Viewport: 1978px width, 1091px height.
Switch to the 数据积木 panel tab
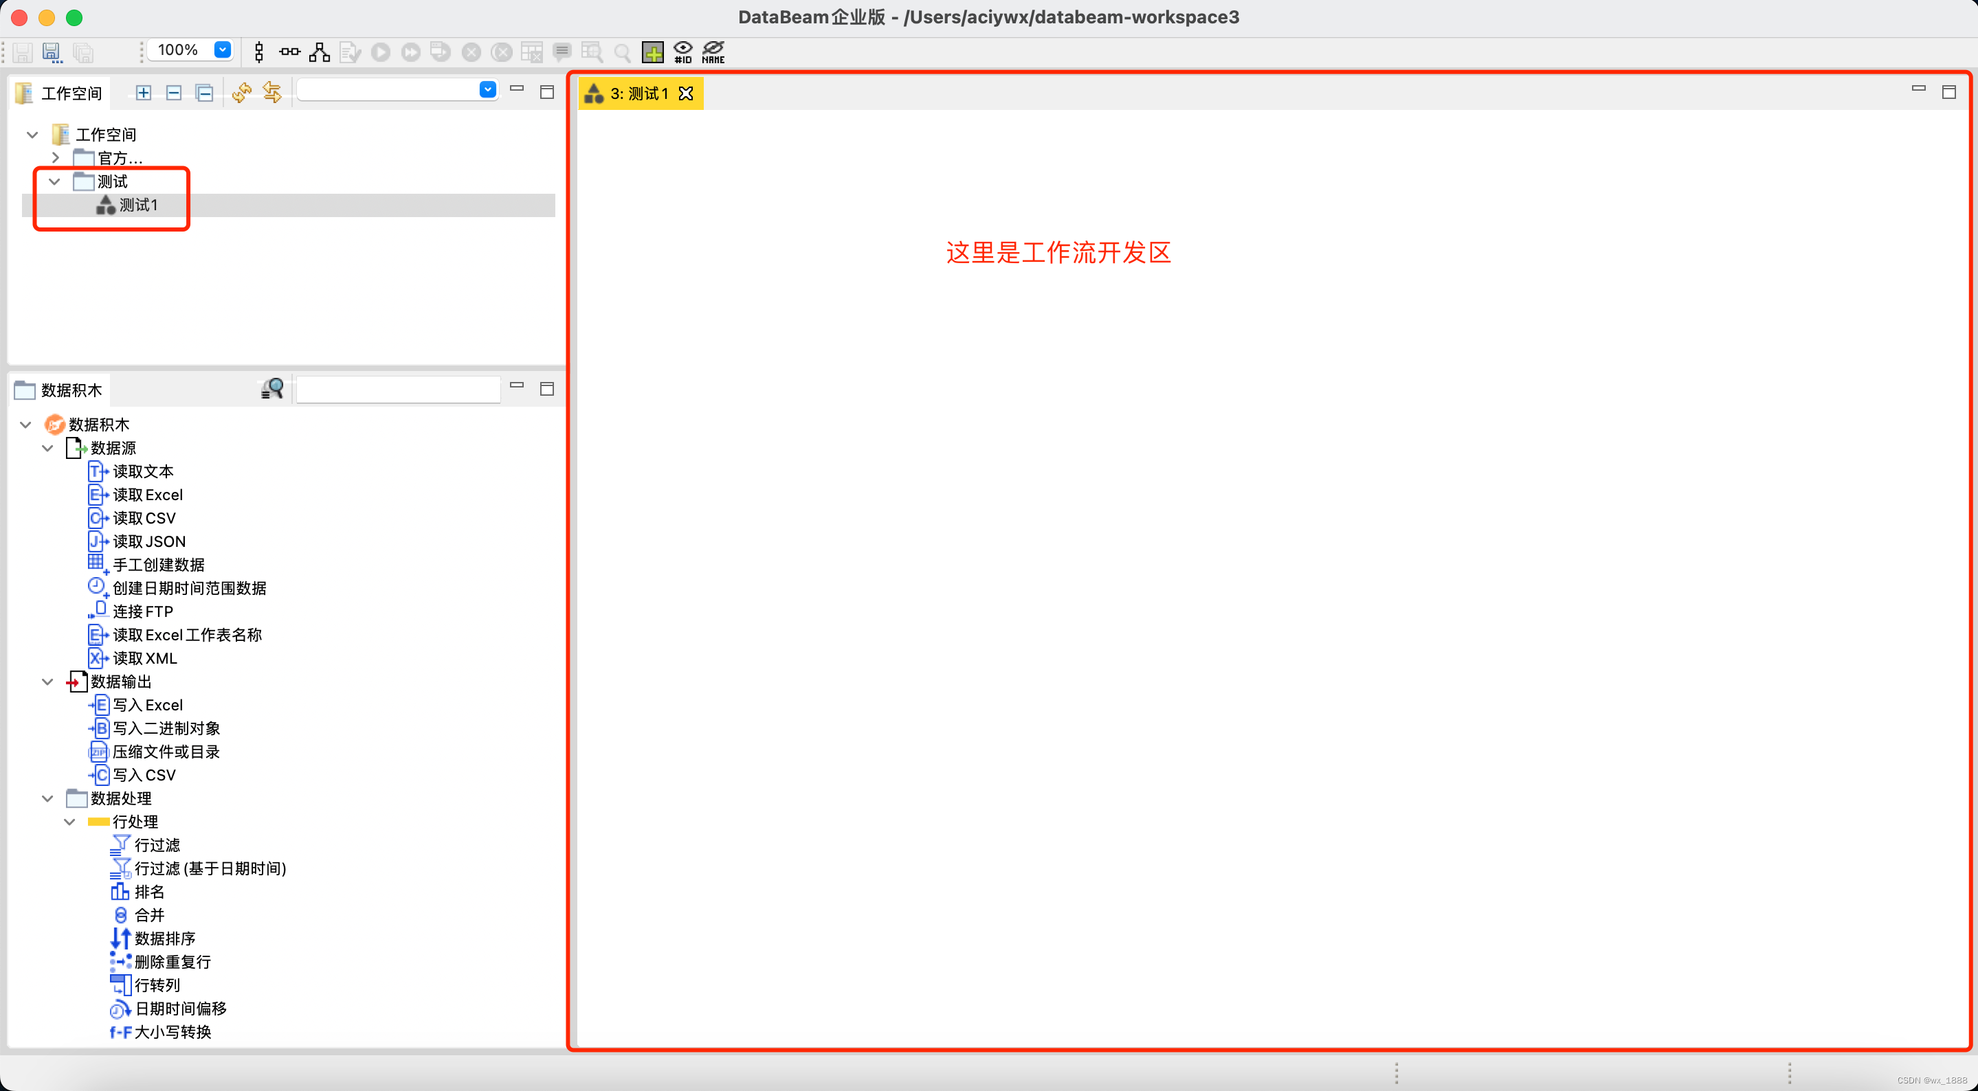[59, 390]
